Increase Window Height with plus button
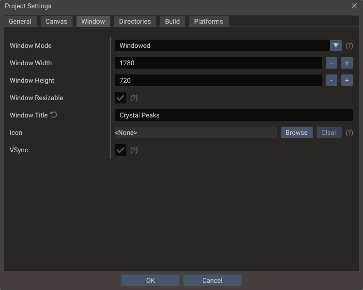This screenshot has width=363, height=290. pyautogui.click(x=347, y=80)
